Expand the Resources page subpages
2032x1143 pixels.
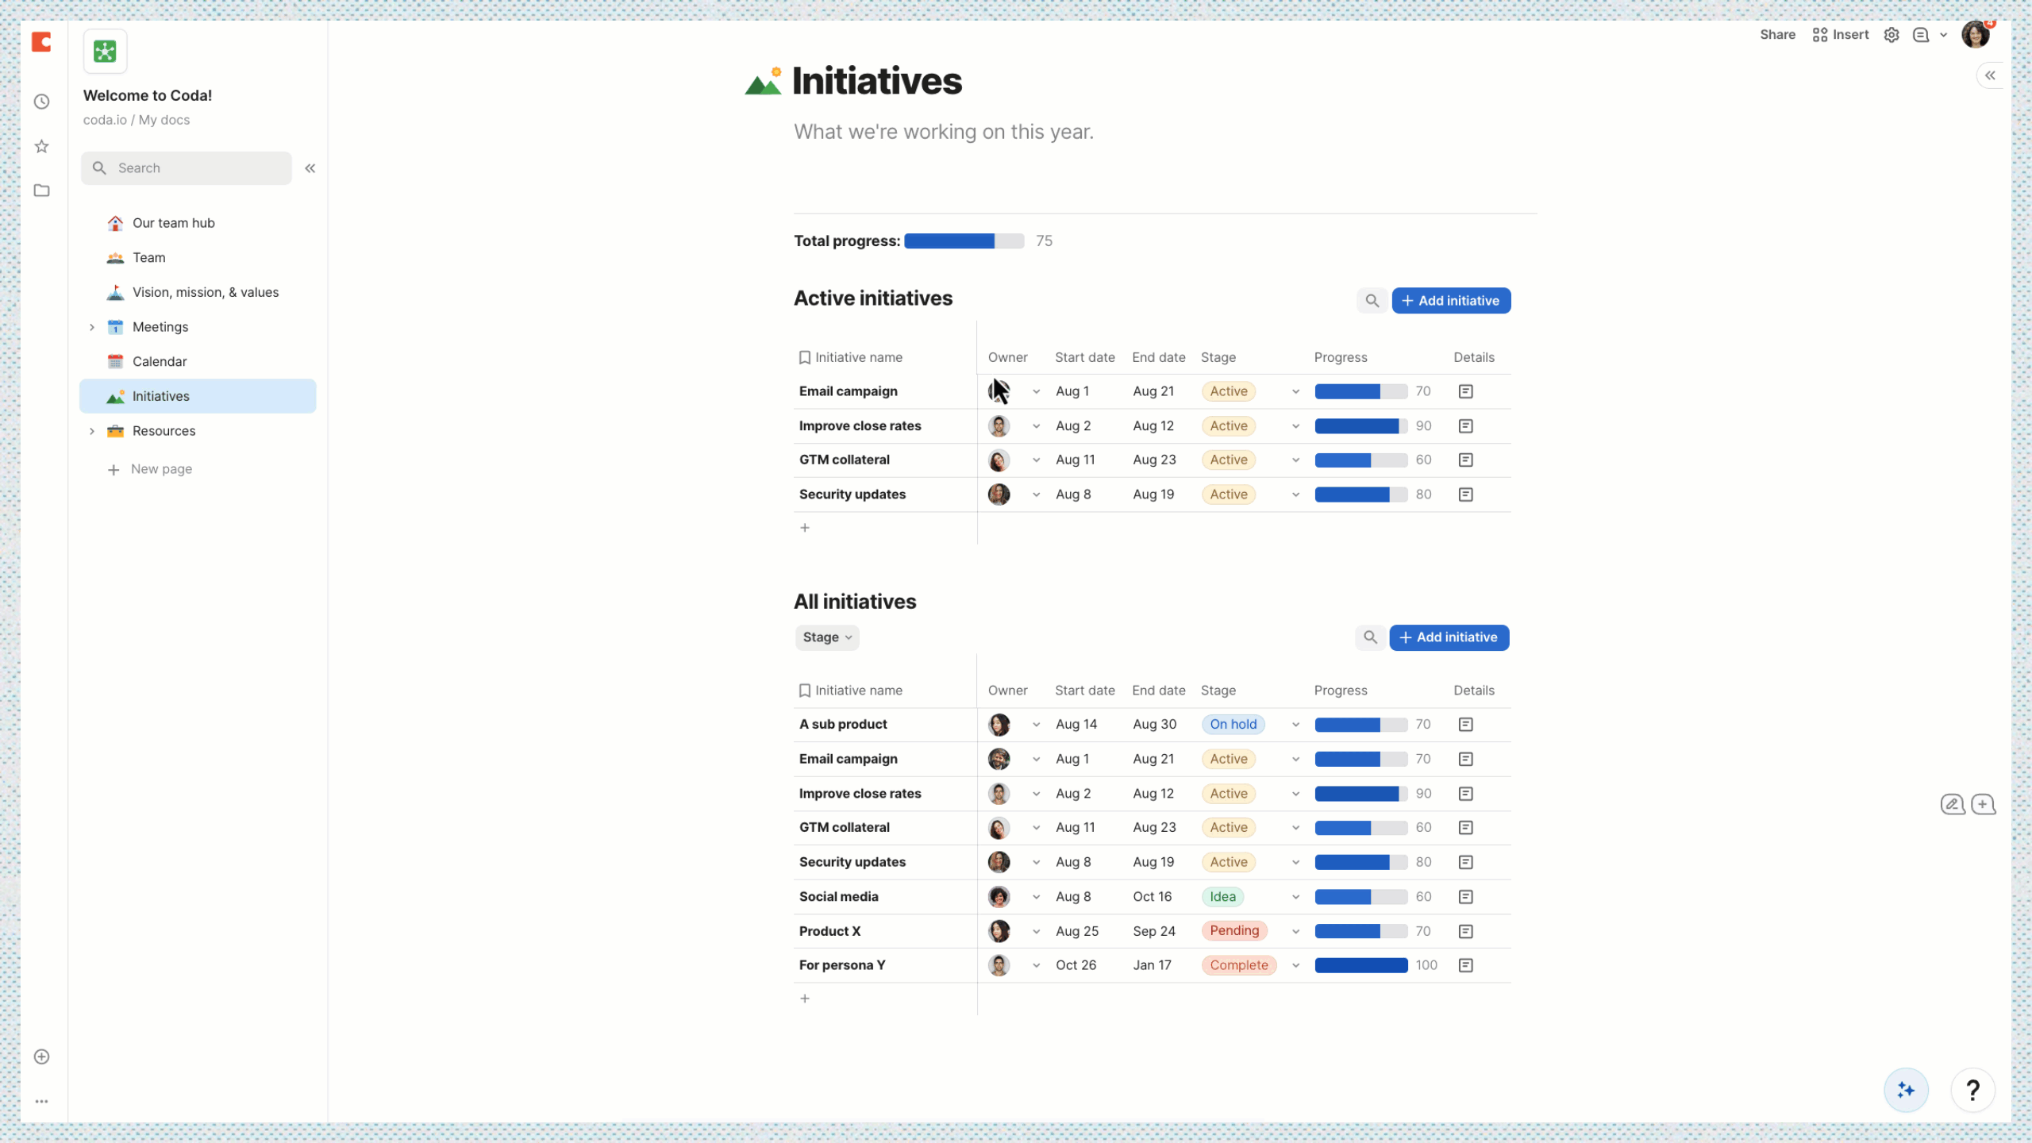coord(92,431)
